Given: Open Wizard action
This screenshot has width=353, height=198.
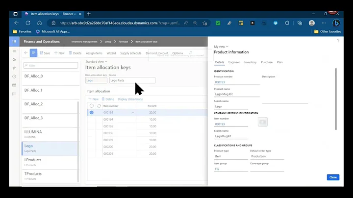Looking at the screenshot, I should tap(111, 53).
